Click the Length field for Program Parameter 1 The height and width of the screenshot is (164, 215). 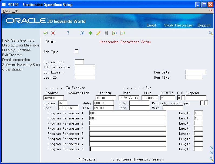click(x=199, y=113)
